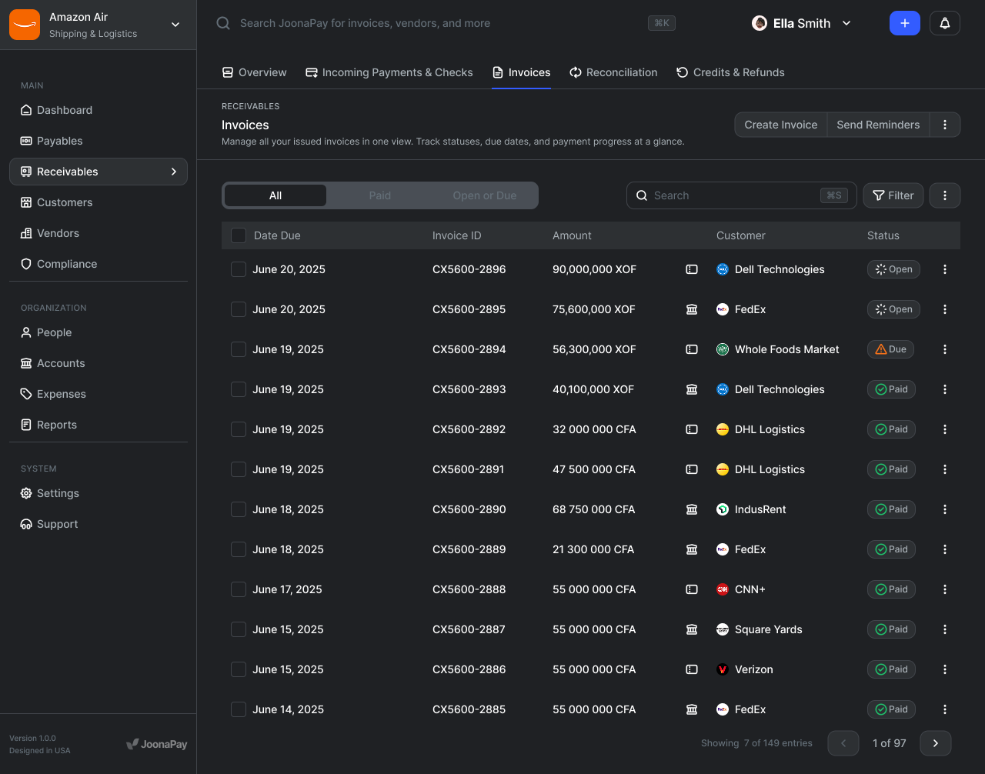Click the search magnifier icon in top bar
The image size is (985, 774).
click(x=223, y=23)
